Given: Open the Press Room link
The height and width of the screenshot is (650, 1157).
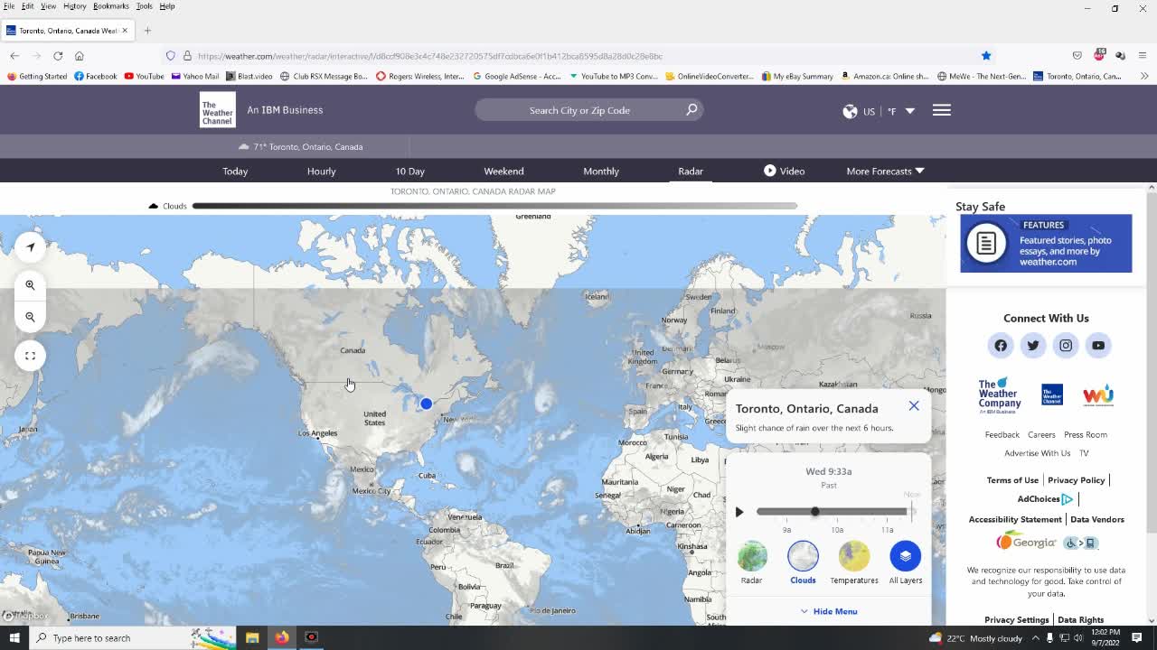Looking at the screenshot, I should pyautogui.click(x=1086, y=434).
